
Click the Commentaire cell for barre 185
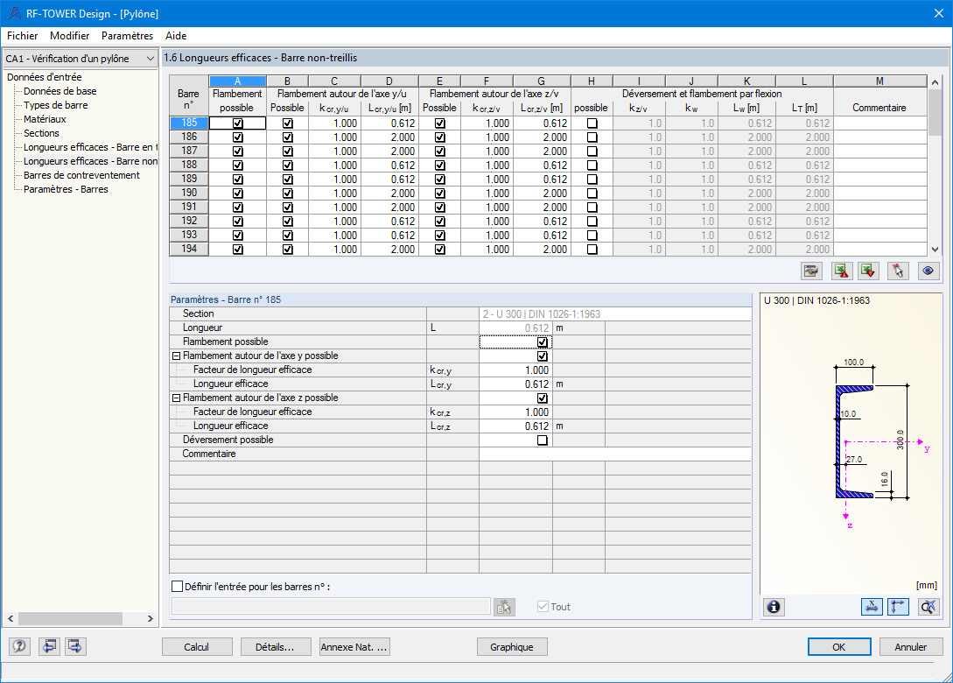[879, 123]
